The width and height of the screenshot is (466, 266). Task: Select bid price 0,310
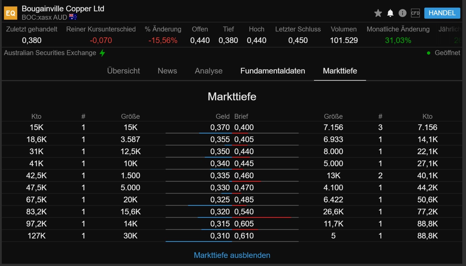(220, 236)
